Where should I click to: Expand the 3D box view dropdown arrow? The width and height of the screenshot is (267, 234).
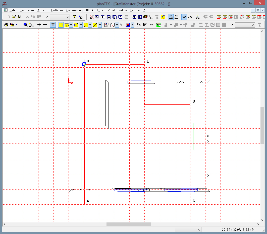[x=117, y=25]
